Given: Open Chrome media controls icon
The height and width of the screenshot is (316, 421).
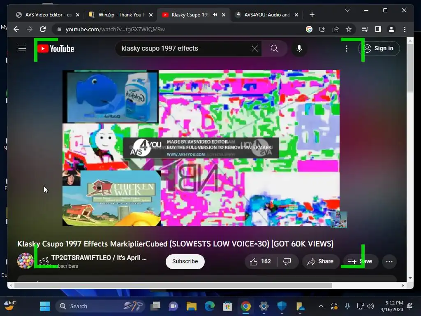Looking at the screenshot, I should coord(365,29).
